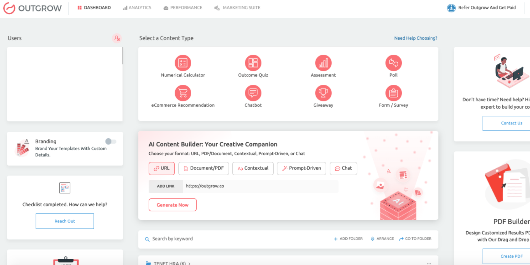Select Assessment content type icon
The image size is (530, 265).
coord(323,63)
